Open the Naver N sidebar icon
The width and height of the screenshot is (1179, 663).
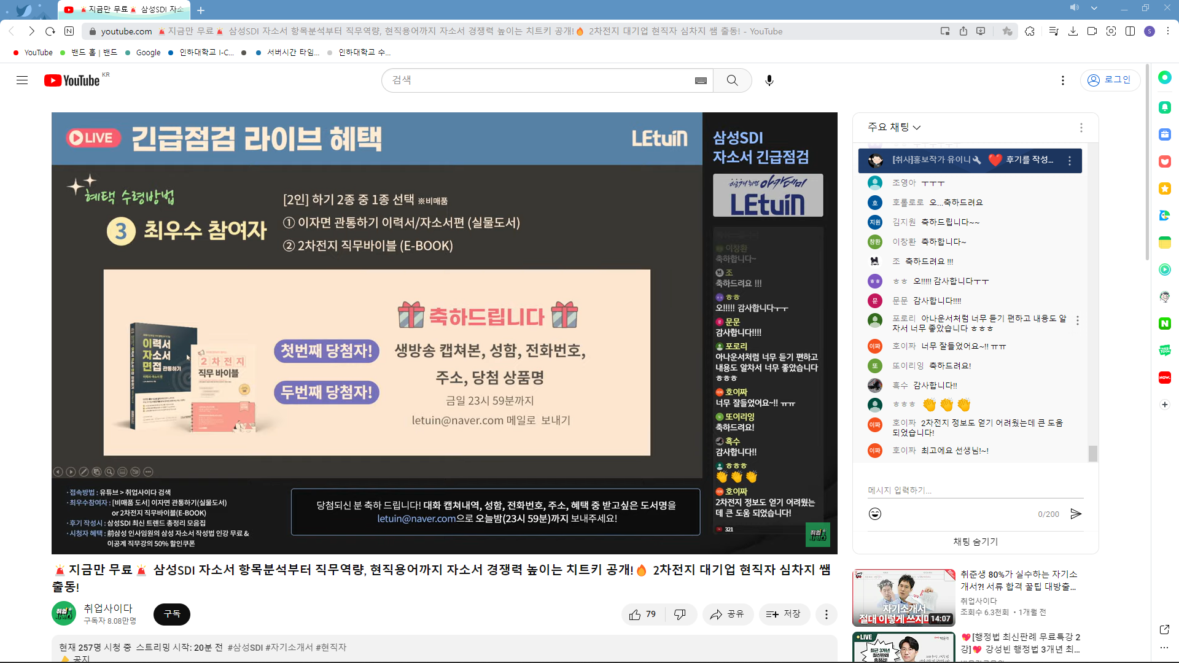click(1165, 324)
